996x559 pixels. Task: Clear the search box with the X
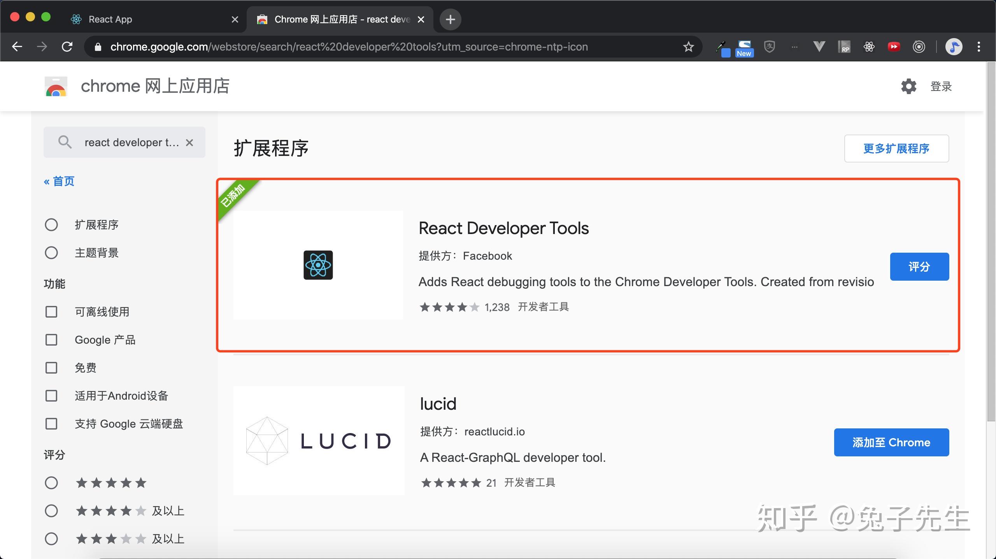coord(189,142)
